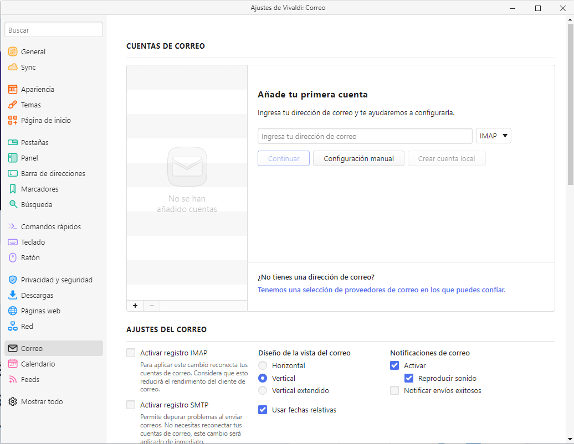Image resolution: width=574 pixels, height=444 pixels.
Task: Go to the Apariencia settings section
Action: [37, 89]
